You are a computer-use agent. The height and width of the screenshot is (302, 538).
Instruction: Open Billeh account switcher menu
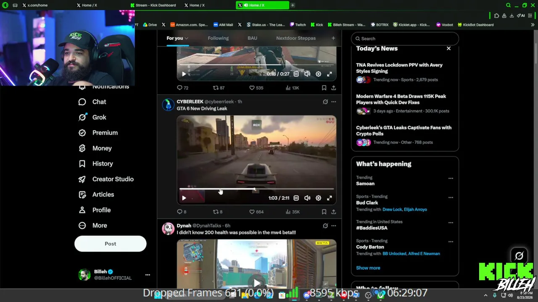coord(148,275)
